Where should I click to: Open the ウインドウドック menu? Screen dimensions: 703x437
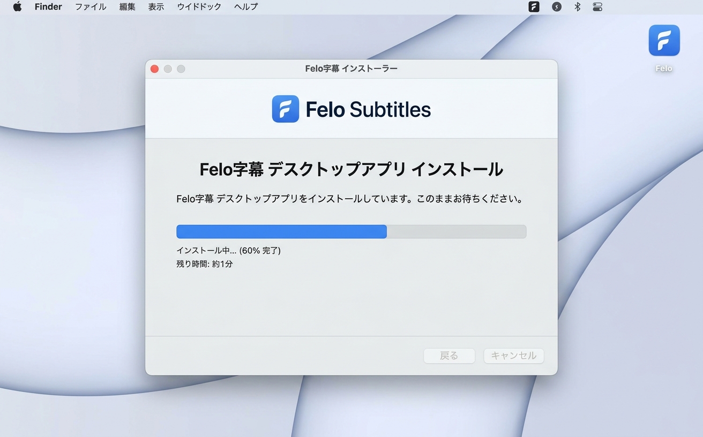(199, 7)
